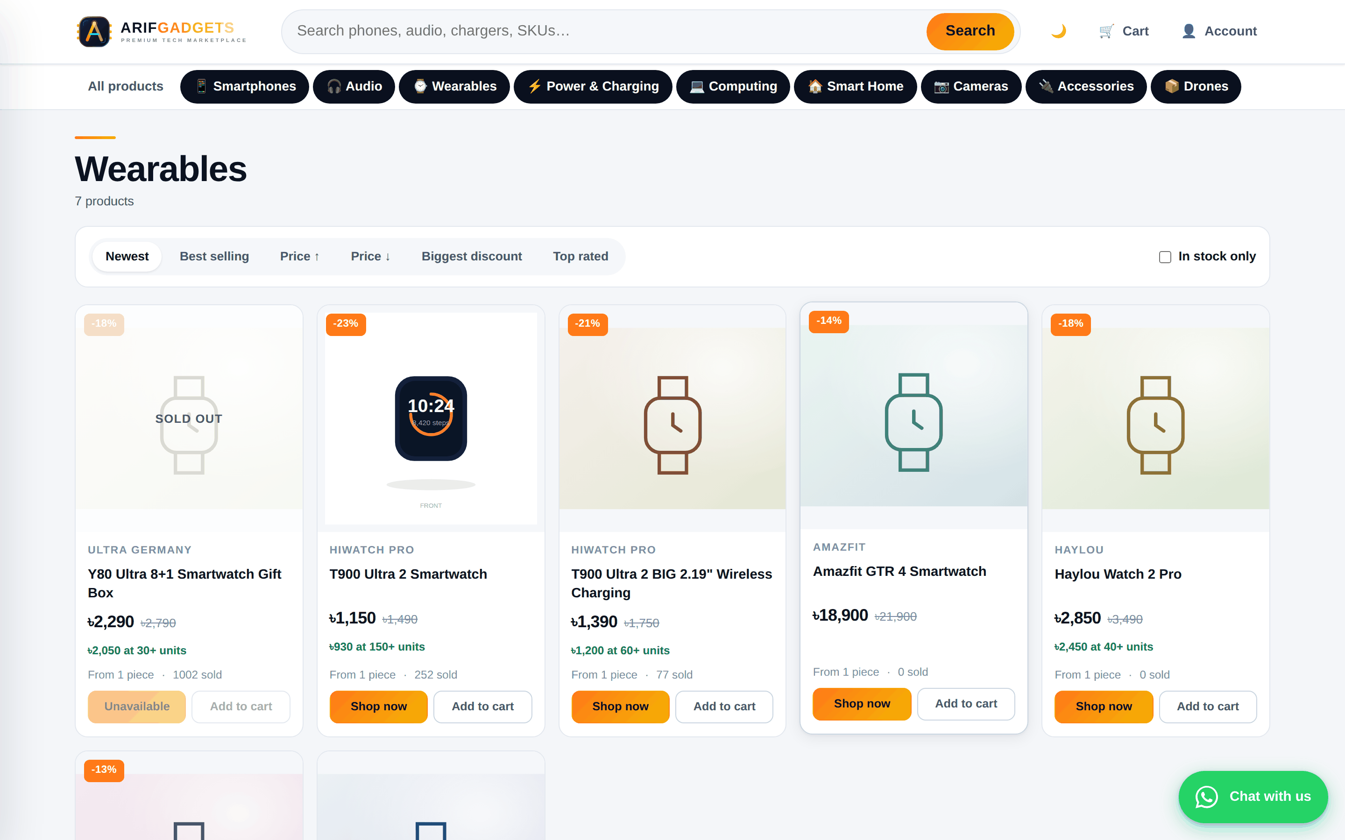1345x840 pixels.
Task: Click Shop now for T900 Ultra 2 BIG
Action: 620,707
